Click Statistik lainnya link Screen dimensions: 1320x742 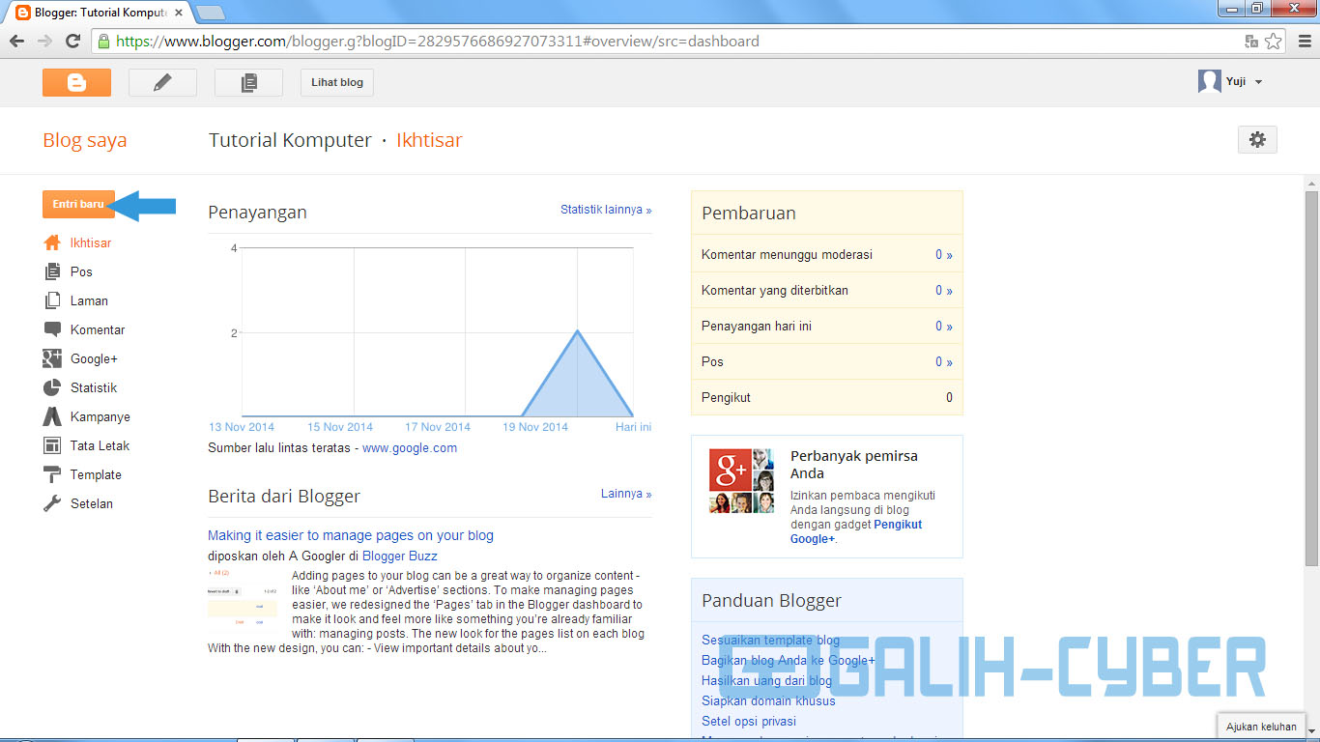point(606,210)
